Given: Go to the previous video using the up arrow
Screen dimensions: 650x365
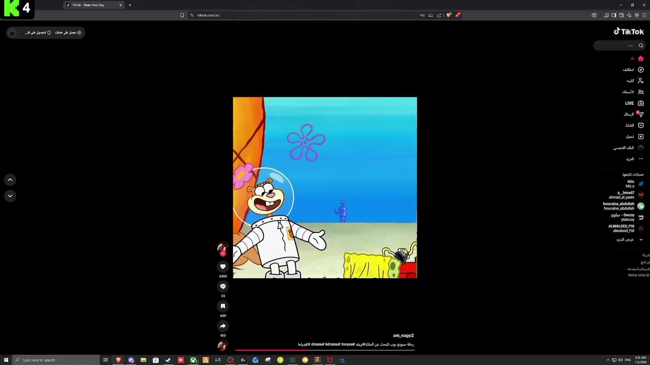Looking at the screenshot, I should click(x=10, y=180).
